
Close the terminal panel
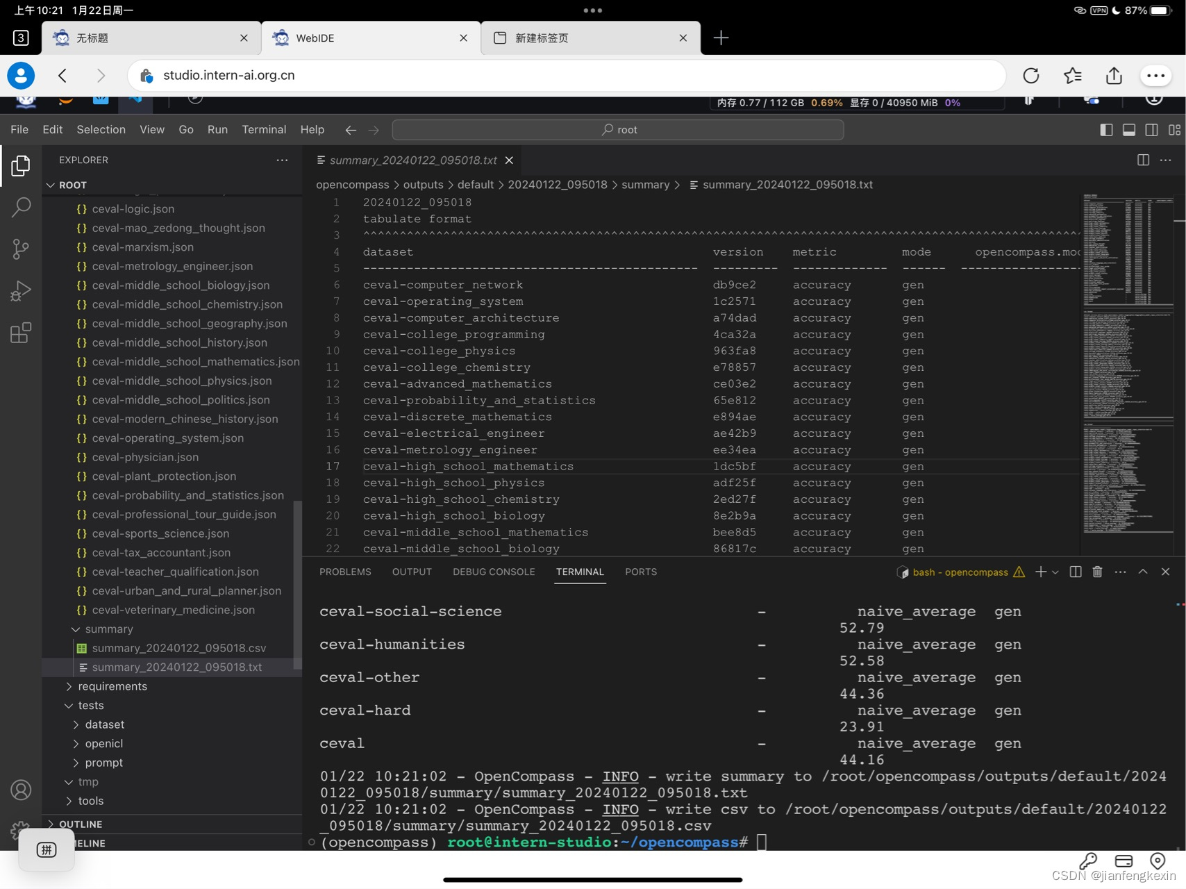coord(1166,572)
